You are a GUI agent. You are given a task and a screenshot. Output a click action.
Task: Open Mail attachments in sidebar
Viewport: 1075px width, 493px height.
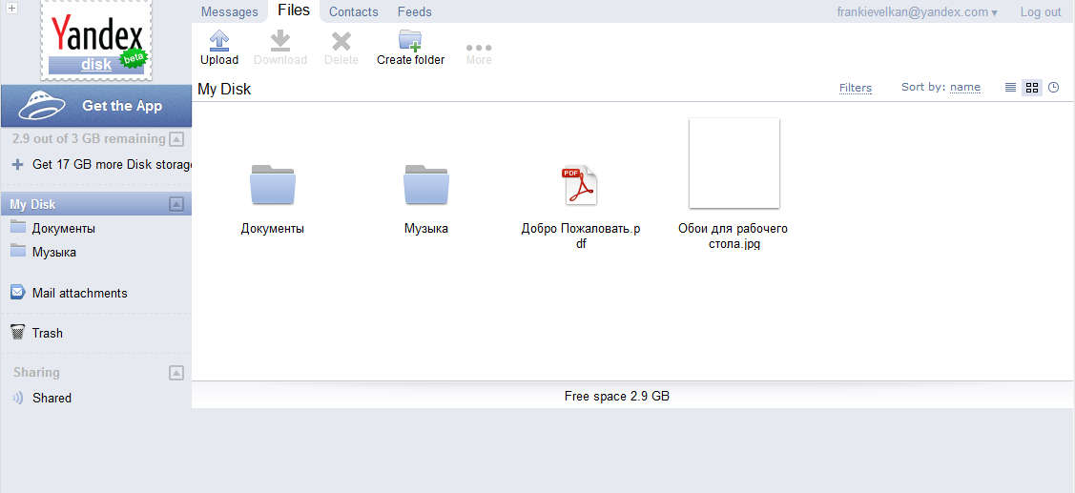[x=79, y=293]
